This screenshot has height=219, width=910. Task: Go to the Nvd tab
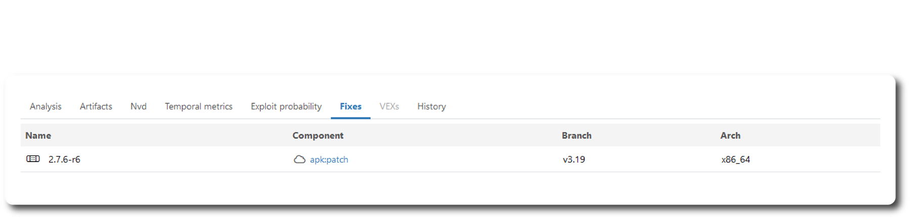pos(139,106)
